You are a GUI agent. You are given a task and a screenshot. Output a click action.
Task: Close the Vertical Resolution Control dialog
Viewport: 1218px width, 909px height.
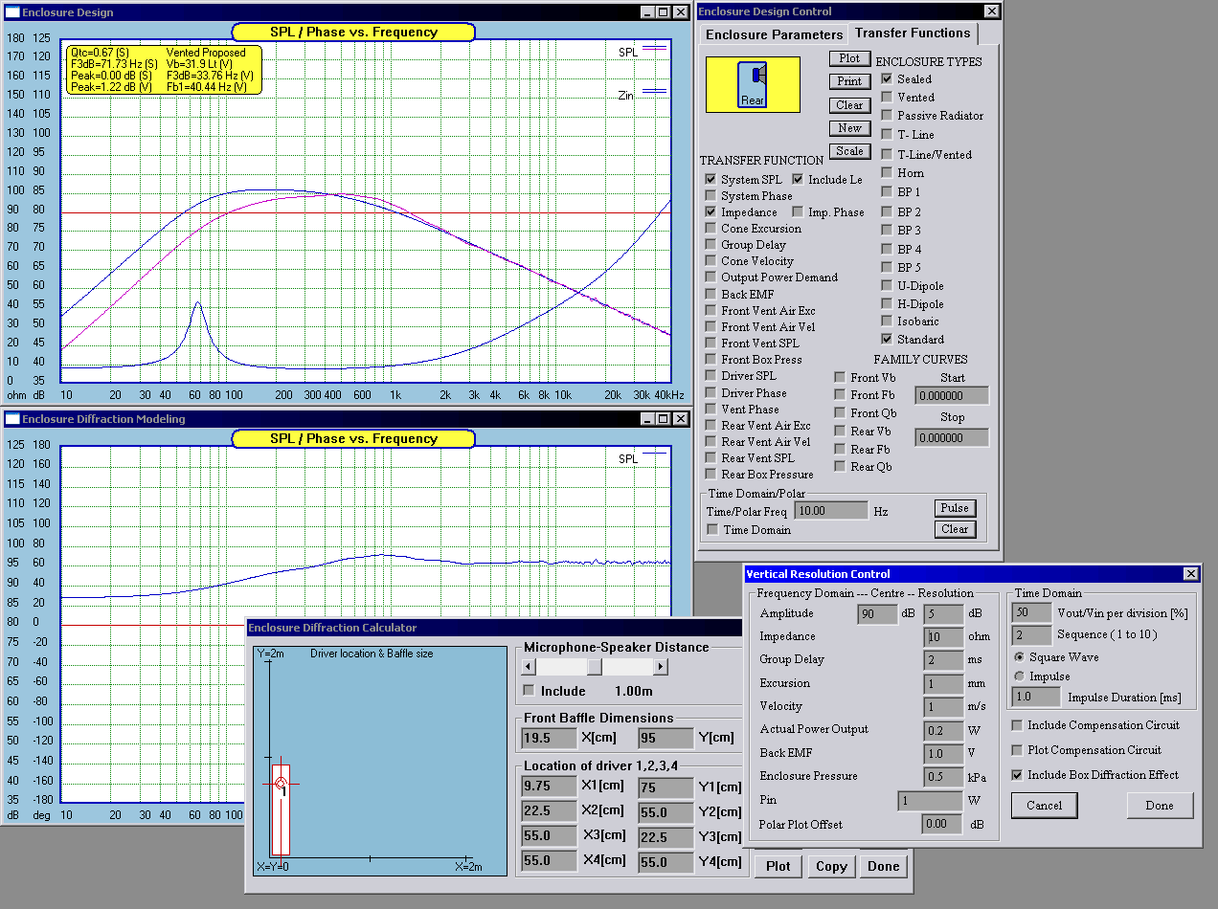pyautogui.click(x=1190, y=574)
